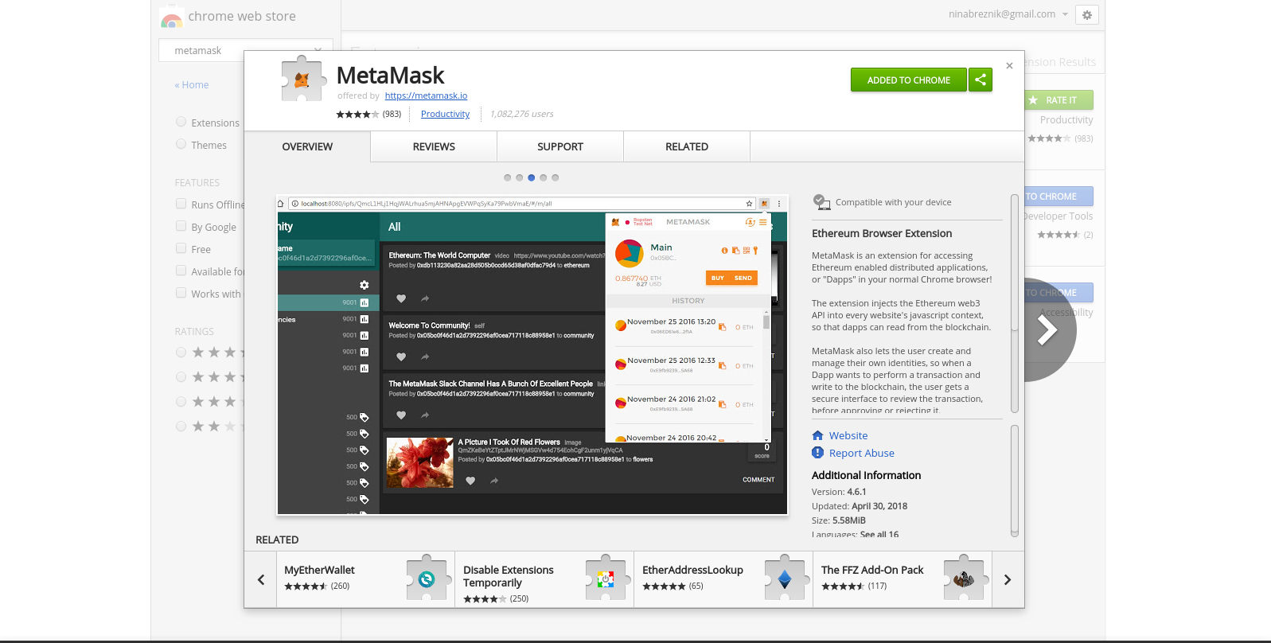Click the MetaMask star rating
The width and height of the screenshot is (1271, 643).
(x=357, y=114)
